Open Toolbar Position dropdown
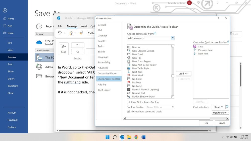Viewport: 251px width, 141px height. click(x=160, y=107)
